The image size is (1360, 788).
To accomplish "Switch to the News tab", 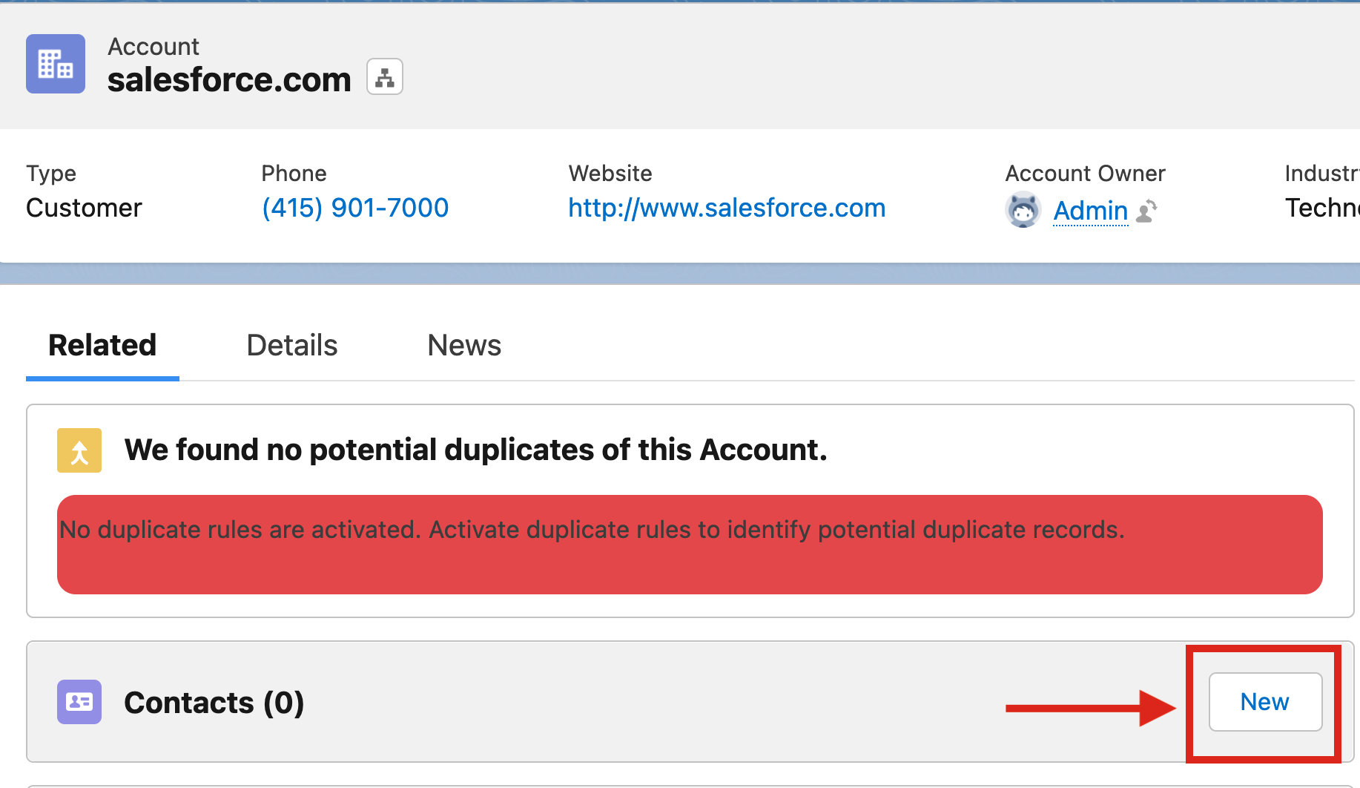I will [464, 345].
